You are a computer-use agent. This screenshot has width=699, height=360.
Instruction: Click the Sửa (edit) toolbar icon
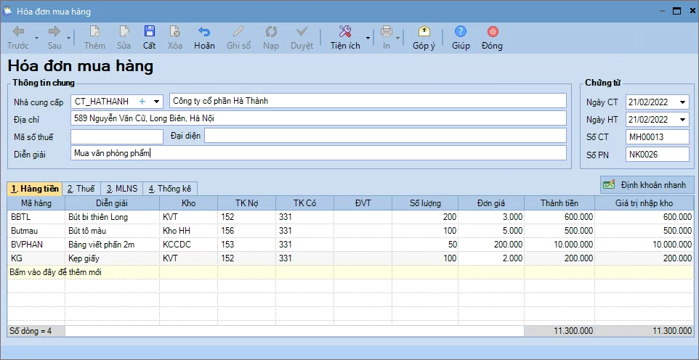coord(124,31)
